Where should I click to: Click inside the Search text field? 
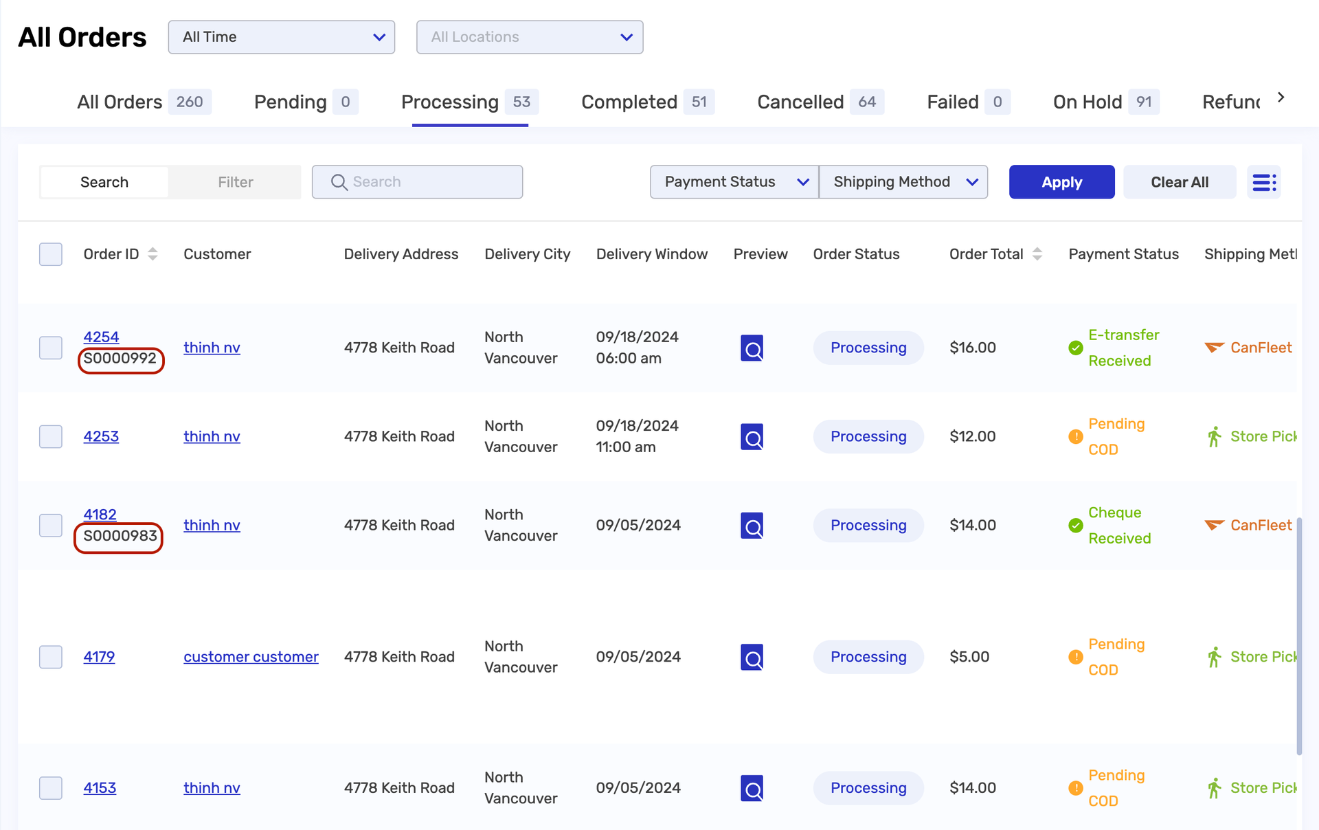point(417,182)
